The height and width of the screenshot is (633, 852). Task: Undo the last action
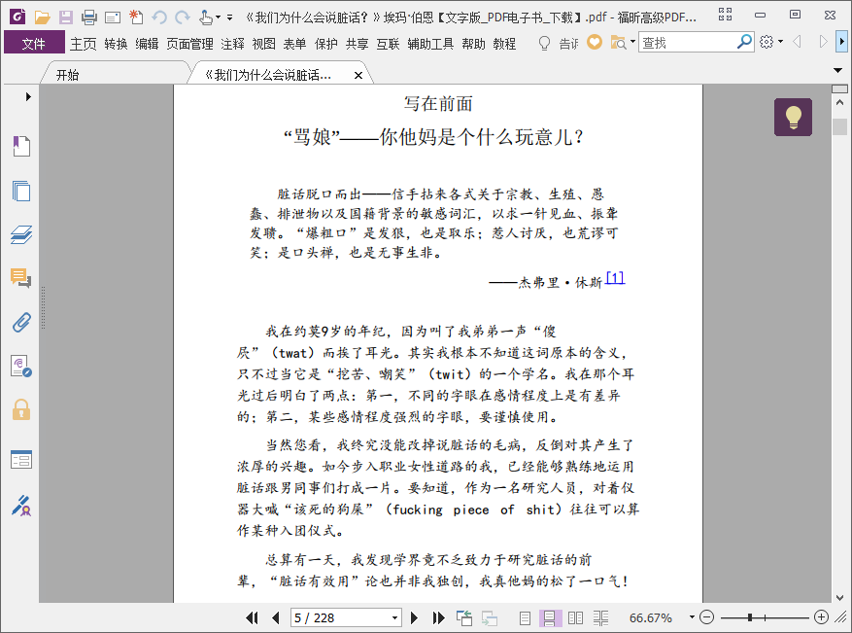[159, 18]
